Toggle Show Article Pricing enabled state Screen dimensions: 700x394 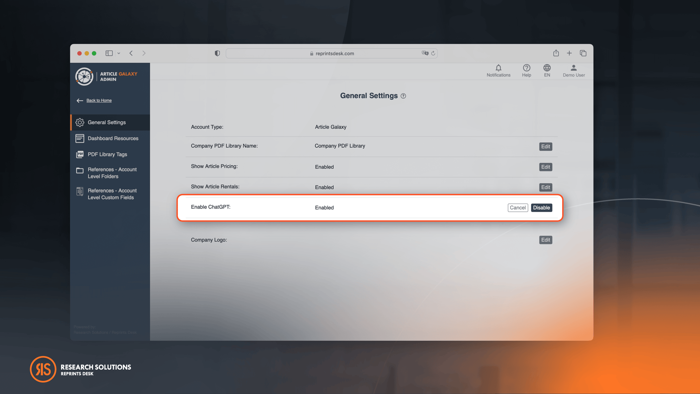point(545,166)
